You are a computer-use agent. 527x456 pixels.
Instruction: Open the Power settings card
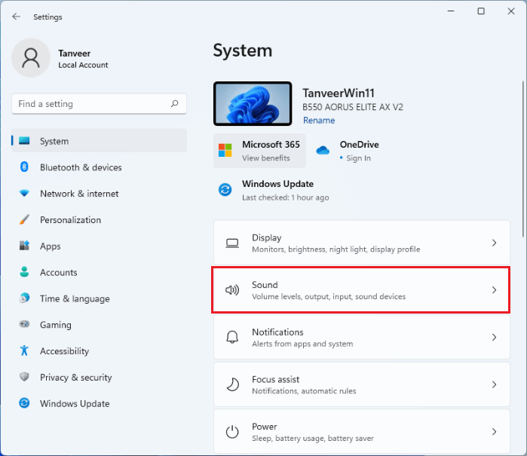coord(362,431)
